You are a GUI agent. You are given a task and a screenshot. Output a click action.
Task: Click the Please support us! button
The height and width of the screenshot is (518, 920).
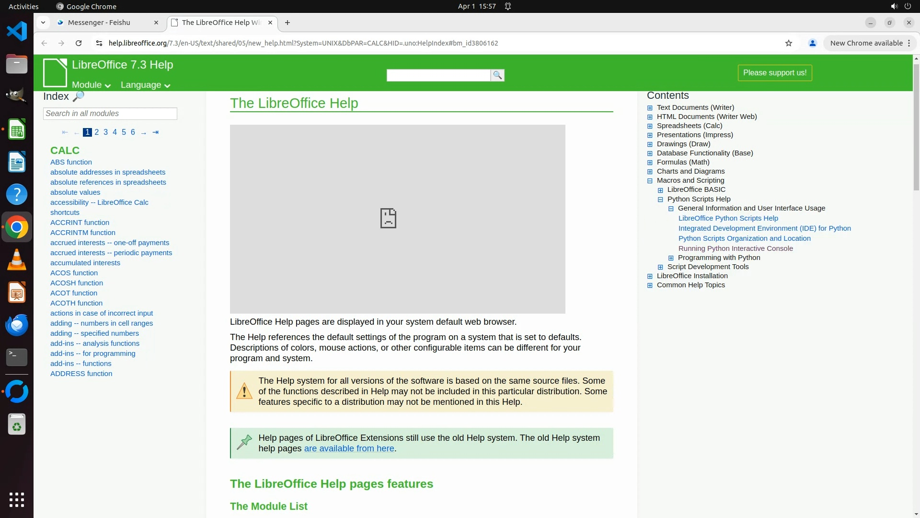(774, 73)
